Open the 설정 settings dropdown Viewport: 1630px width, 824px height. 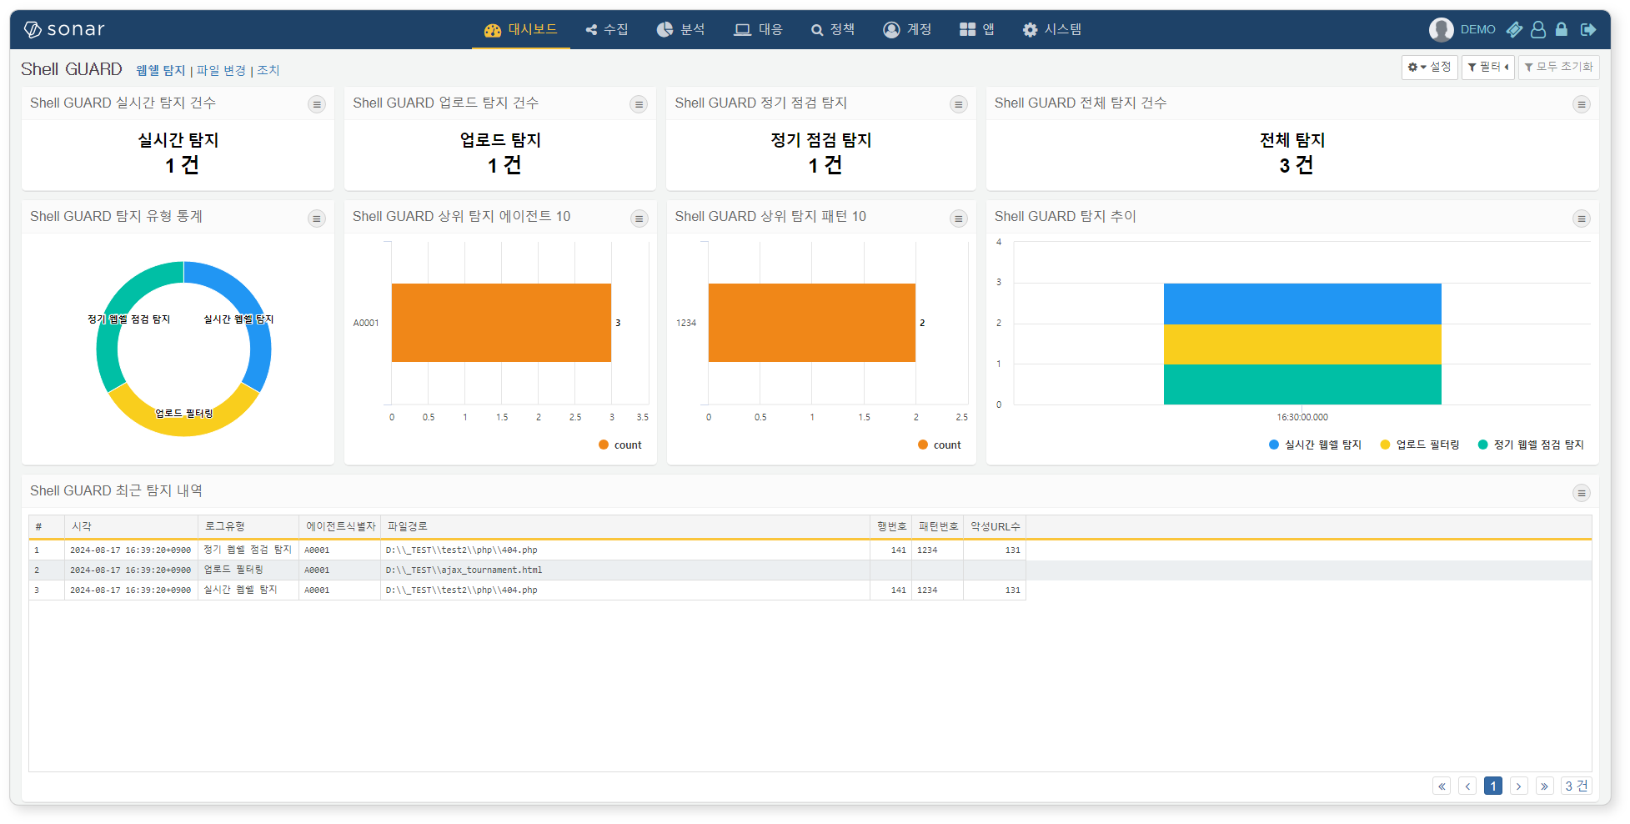coord(1429,67)
